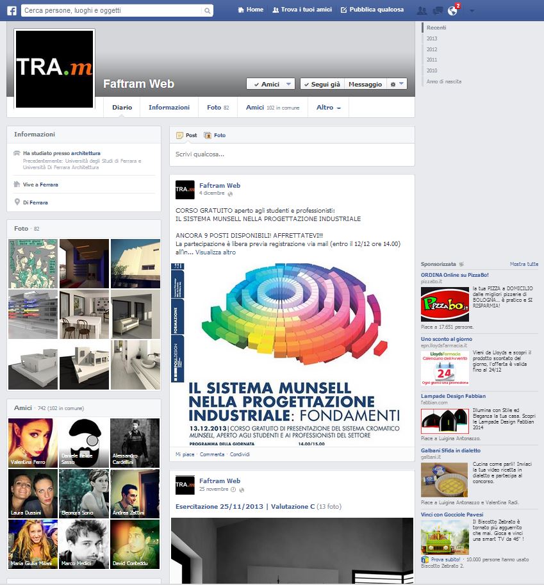Click the gear icon next to Messaggio
Viewport: 544px width, 585px height.
(397, 84)
